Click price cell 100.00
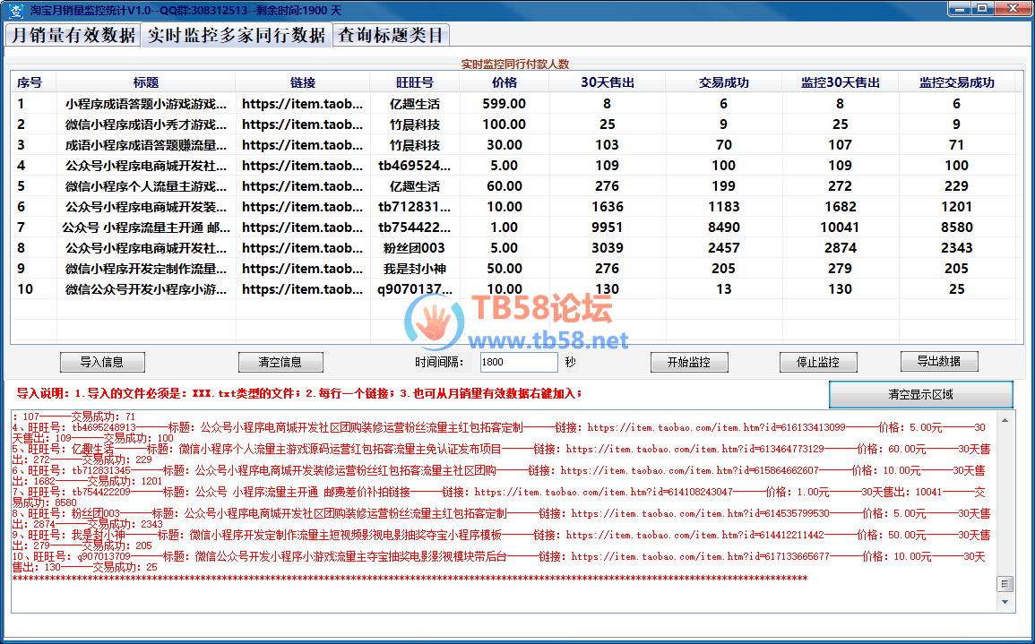This screenshot has width=1035, height=644. (x=505, y=124)
